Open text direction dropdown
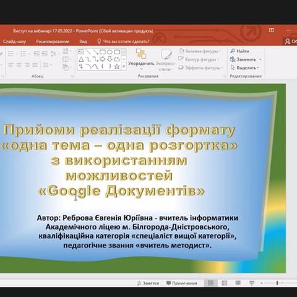 (x=66, y=51)
